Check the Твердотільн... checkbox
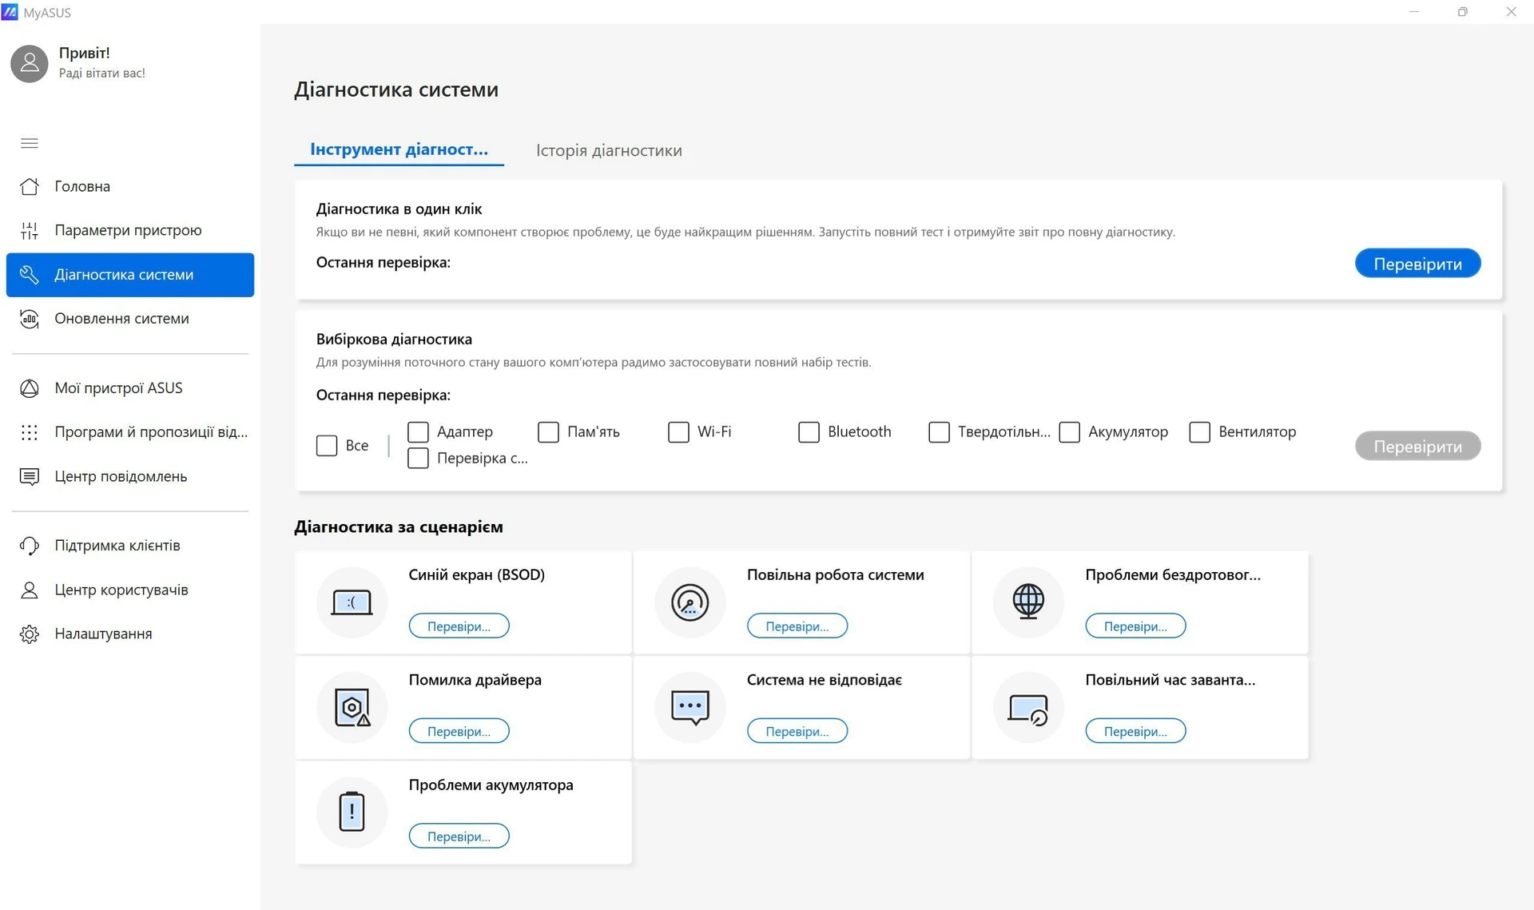This screenshot has height=910, width=1534. [939, 431]
